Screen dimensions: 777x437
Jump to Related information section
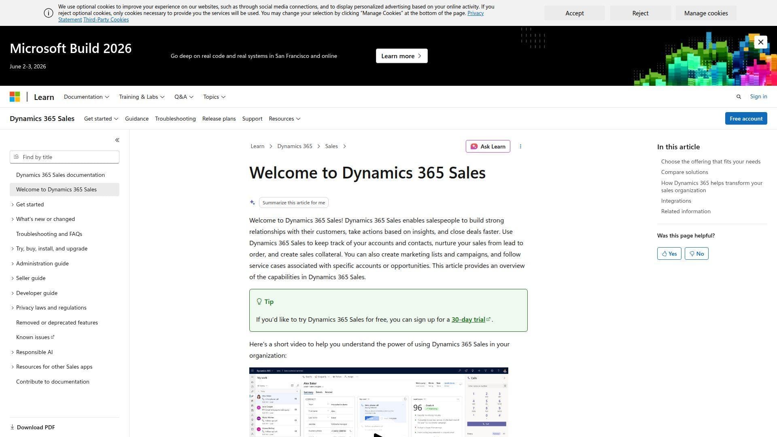pyautogui.click(x=686, y=211)
